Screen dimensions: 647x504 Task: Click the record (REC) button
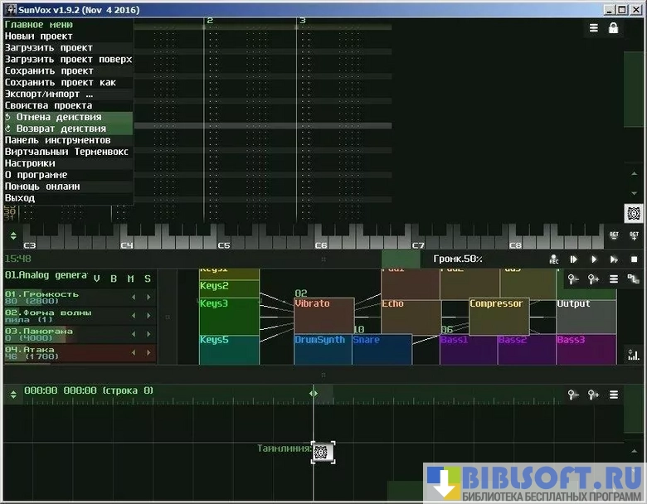tap(553, 259)
